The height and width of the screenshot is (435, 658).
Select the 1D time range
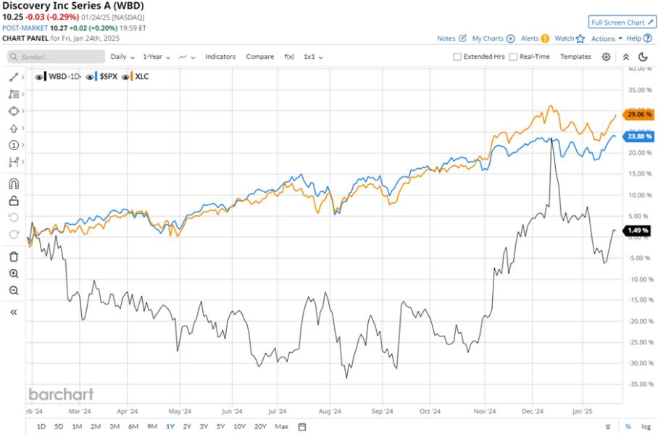tap(41, 426)
